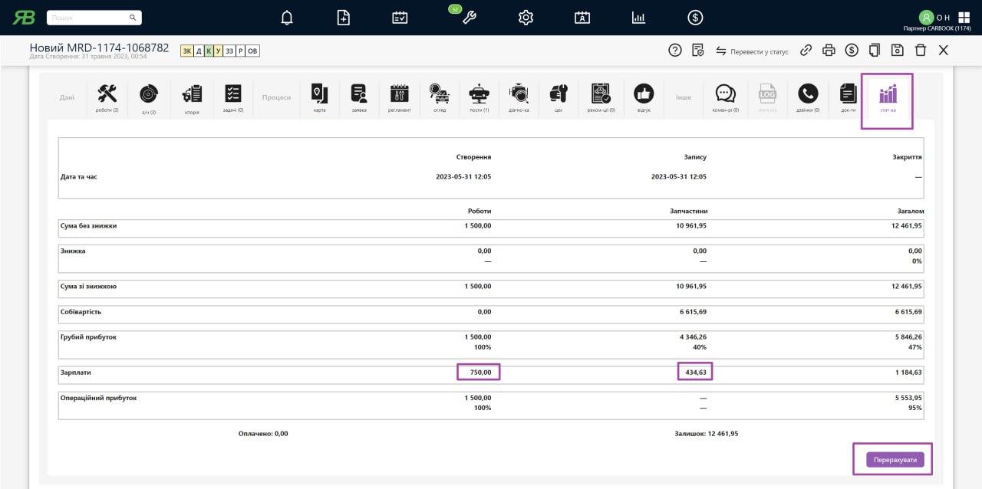Viewport: 982px width, 489px height.
Task: Open the calendar schedule icon in the top bar
Action: tap(400, 18)
